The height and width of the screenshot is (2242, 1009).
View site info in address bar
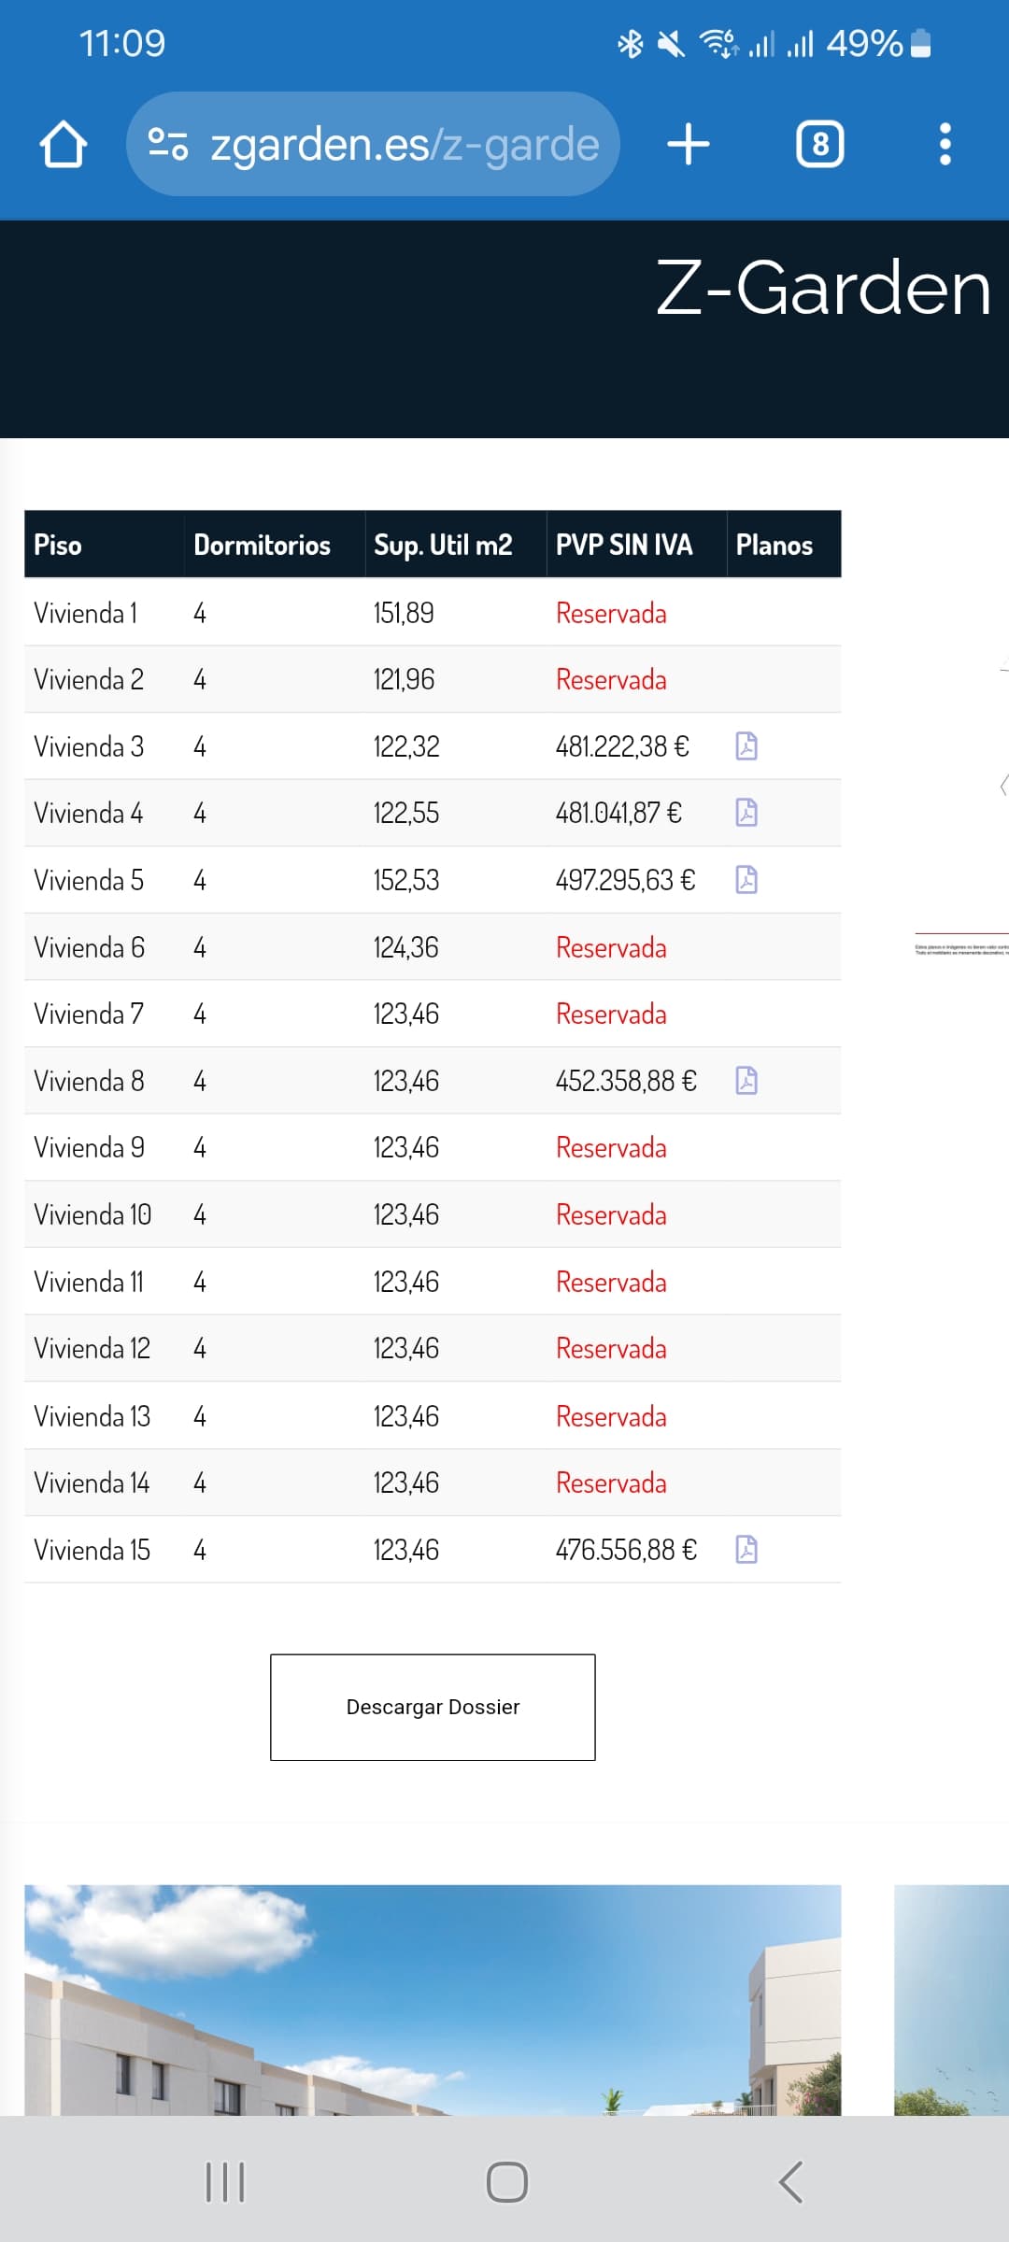click(168, 145)
